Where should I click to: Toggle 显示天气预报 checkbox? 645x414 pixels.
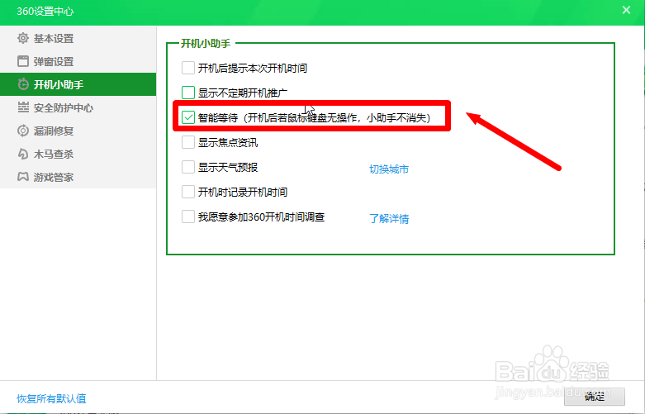click(x=188, y=167)
